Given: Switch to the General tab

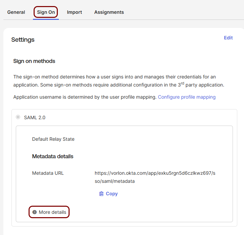Looking at the screenshot, I should point(16,12).
